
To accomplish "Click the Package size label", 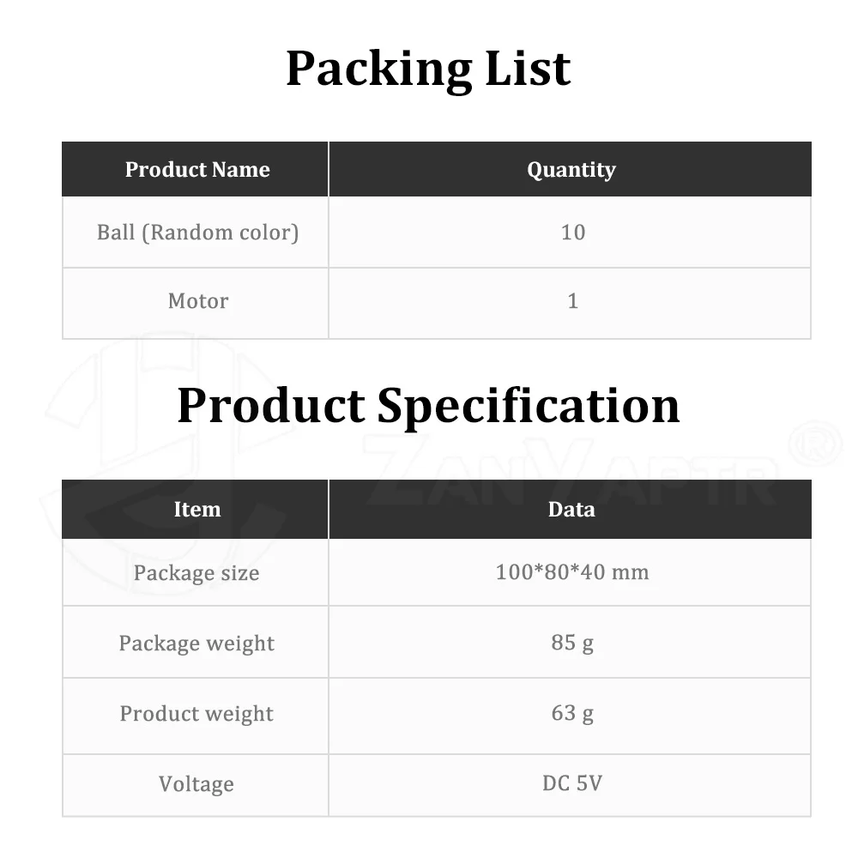I will point(196,573).
